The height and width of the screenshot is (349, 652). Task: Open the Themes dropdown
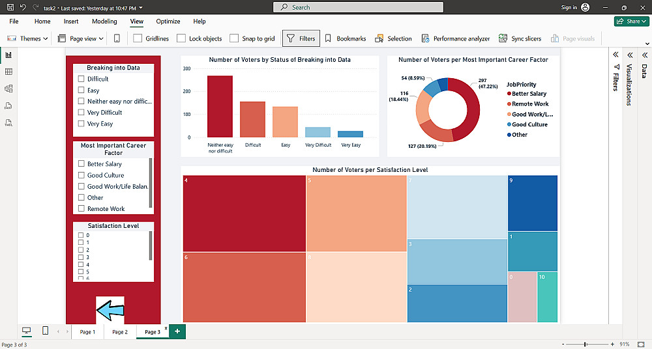pos(27,38)
